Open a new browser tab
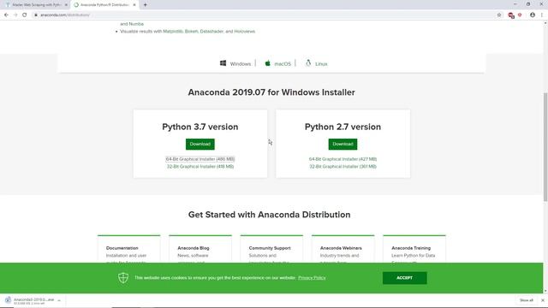Viewport: 548px width, 308px height. (x=145, y=5)
